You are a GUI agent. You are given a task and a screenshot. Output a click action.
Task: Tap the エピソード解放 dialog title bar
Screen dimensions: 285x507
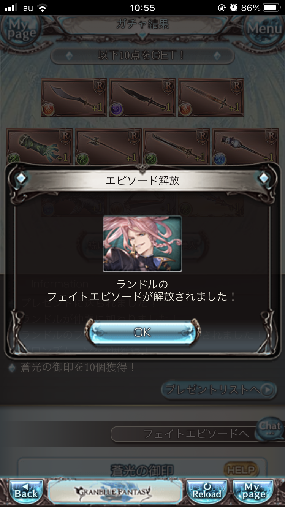142,180
